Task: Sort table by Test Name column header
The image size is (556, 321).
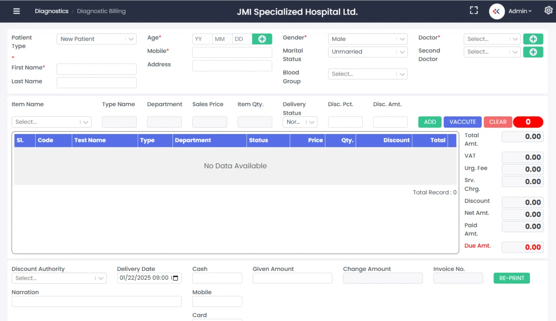Action: pos(90,140)
